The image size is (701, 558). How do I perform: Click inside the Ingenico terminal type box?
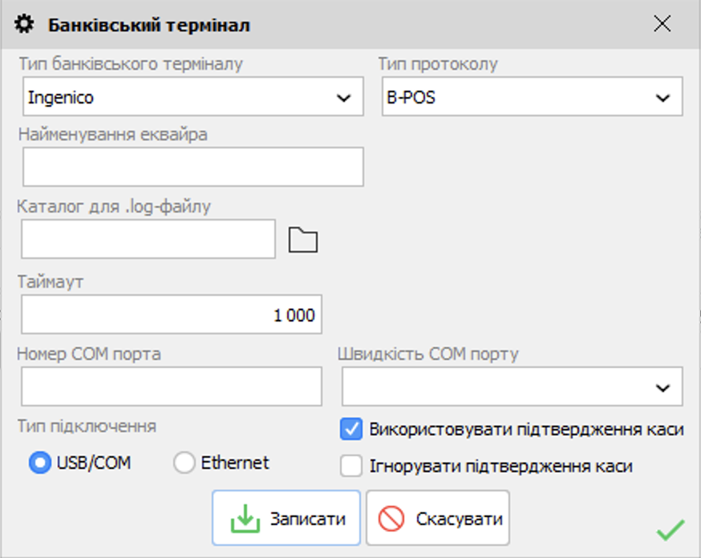pos(160,97)
